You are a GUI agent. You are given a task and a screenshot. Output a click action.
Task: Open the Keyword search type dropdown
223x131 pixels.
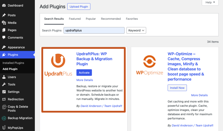(x=136, y=30)
